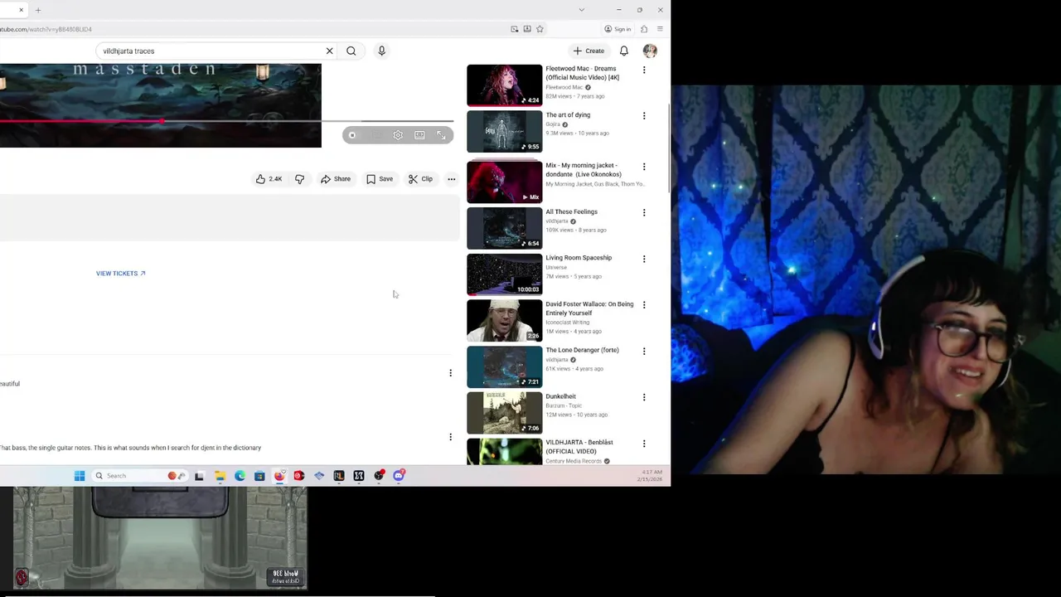Open options for David Foster Wallace video

(644, 305)
